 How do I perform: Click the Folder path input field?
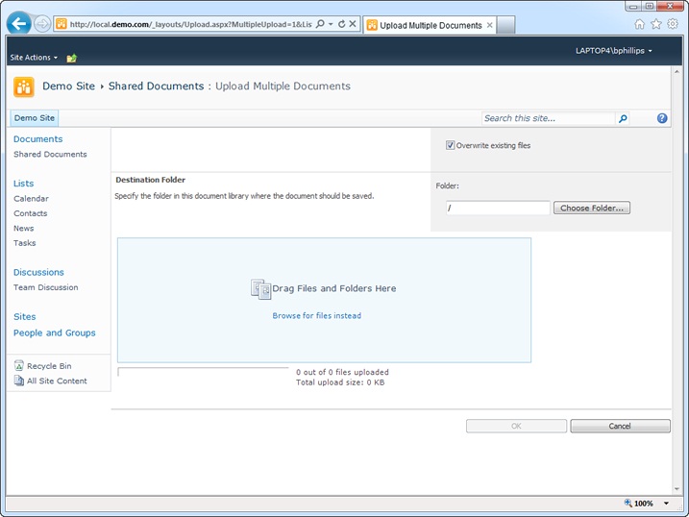pos(498,208)
